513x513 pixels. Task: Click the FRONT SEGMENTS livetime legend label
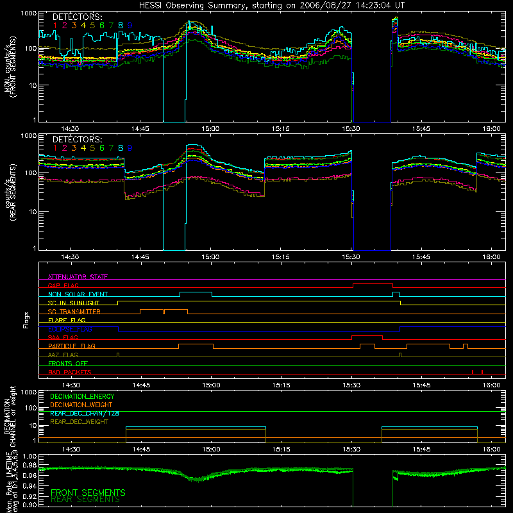pyautogui.click(x=88, y=492)
